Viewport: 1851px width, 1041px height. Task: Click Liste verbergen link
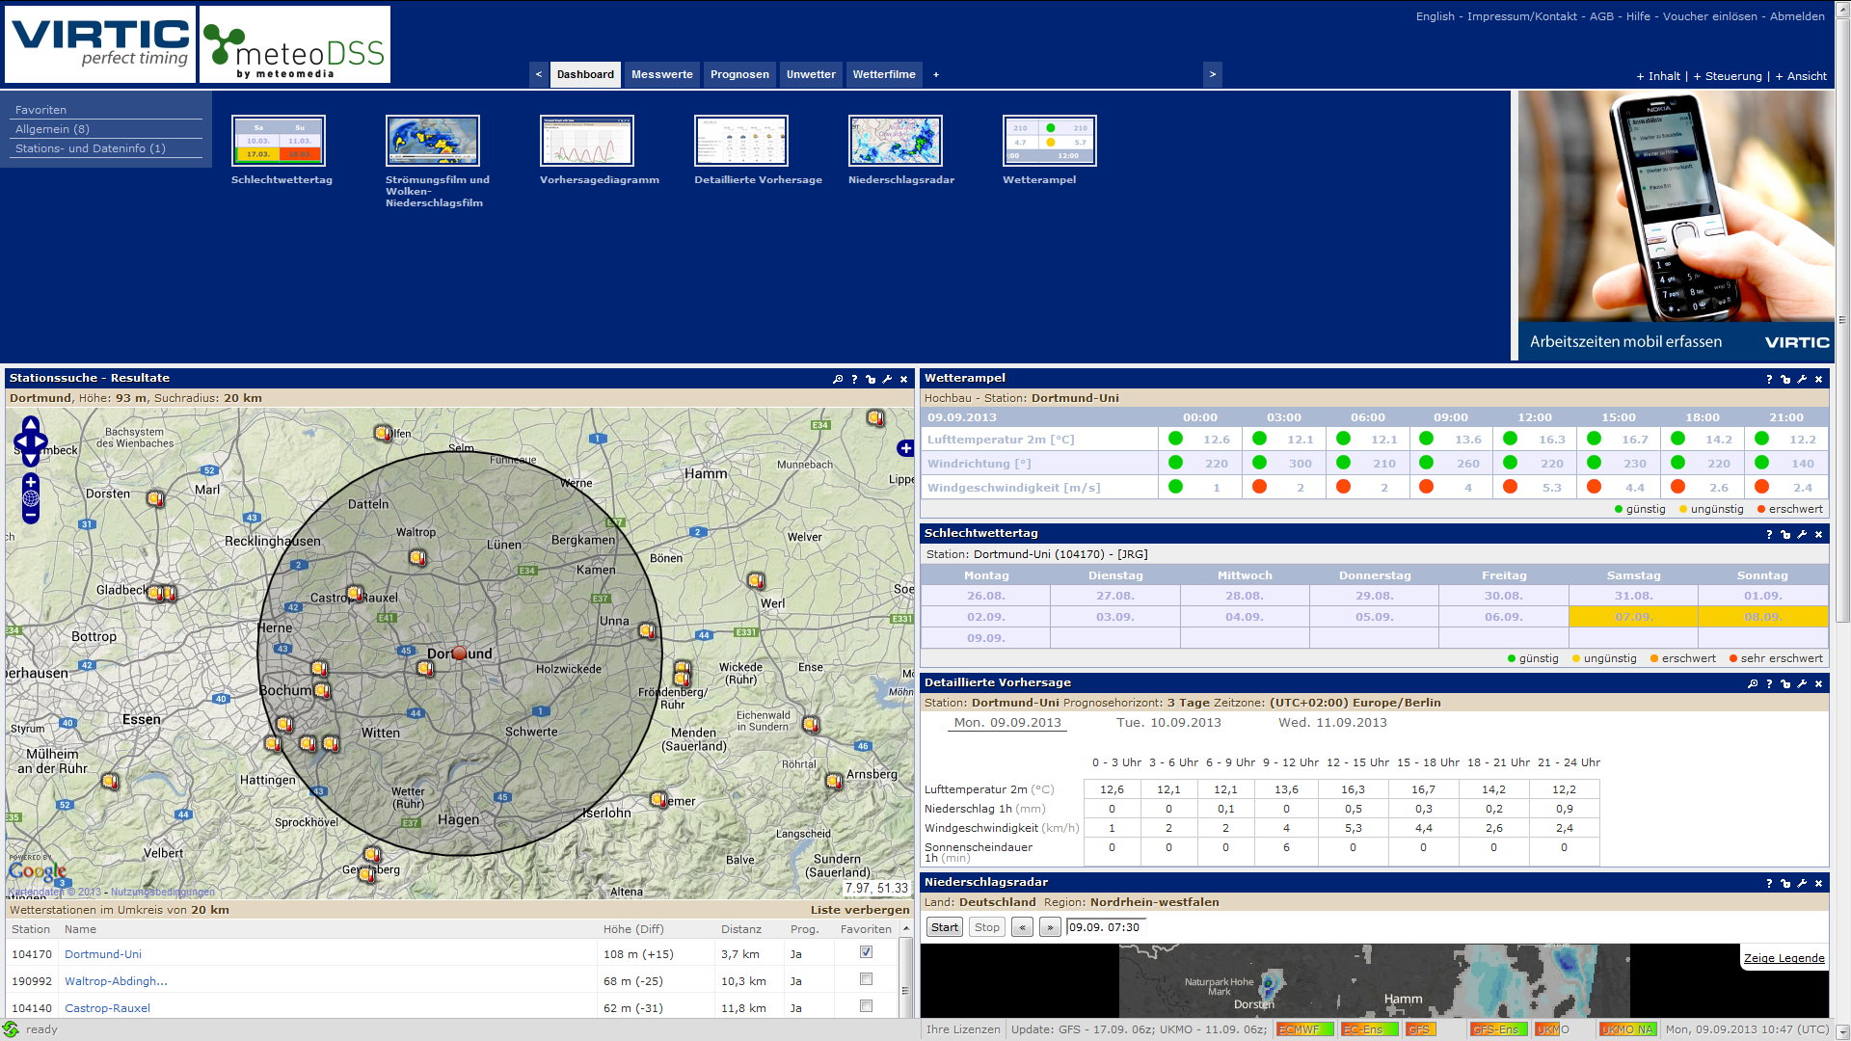click(x=859, y=910)
